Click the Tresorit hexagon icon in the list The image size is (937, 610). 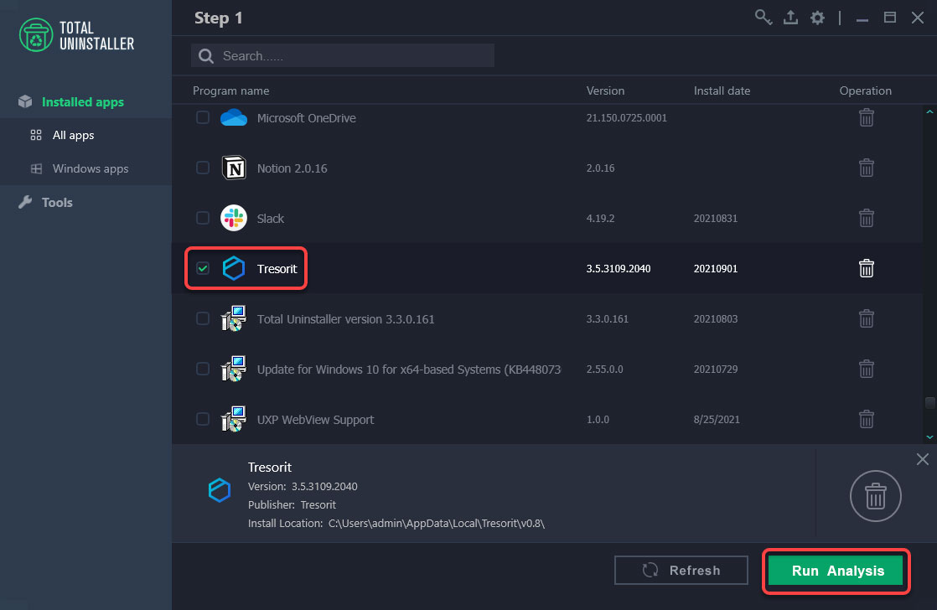(x=234, y=268)
